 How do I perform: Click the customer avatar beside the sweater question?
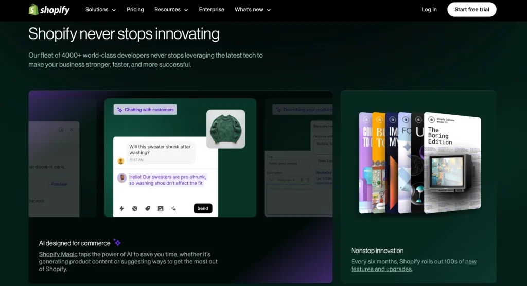tap(121, 161)
